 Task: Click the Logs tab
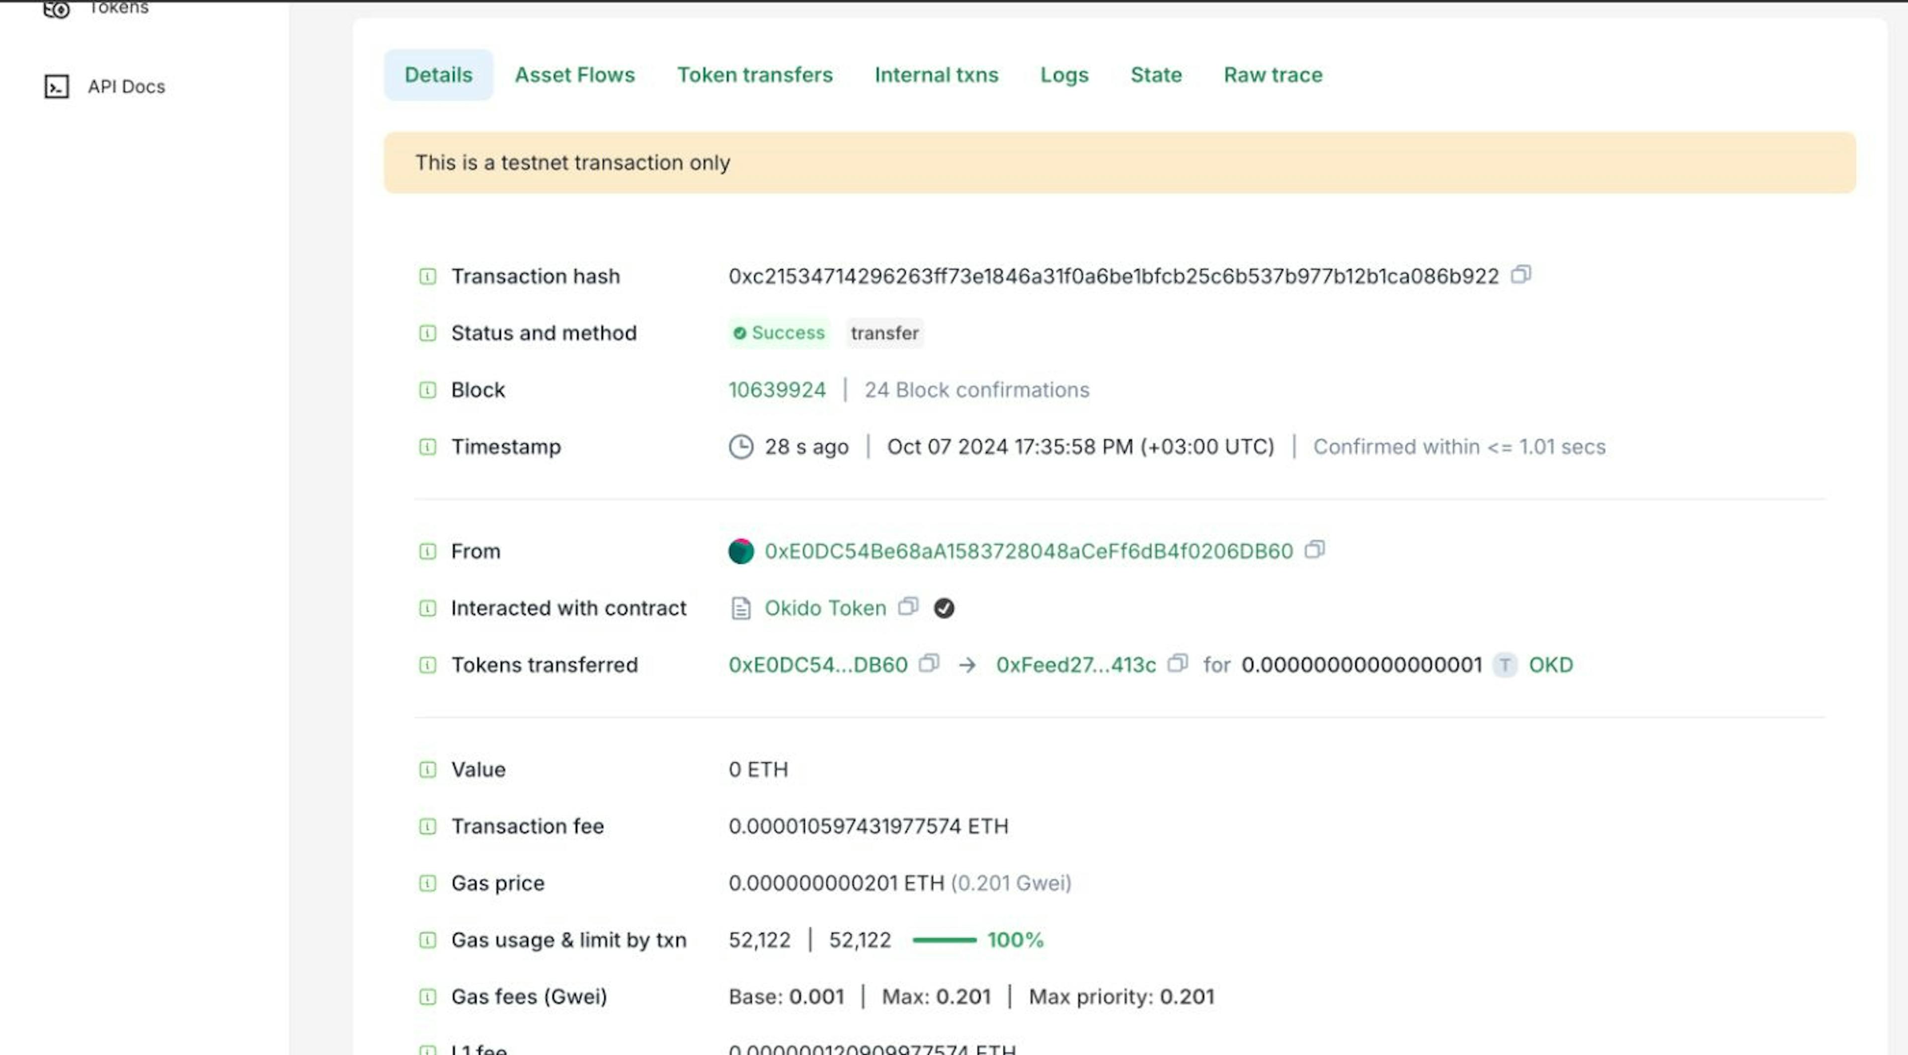(1065, 74)
